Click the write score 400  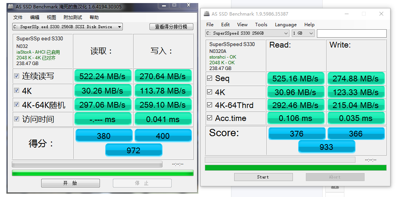click(163, 136)
